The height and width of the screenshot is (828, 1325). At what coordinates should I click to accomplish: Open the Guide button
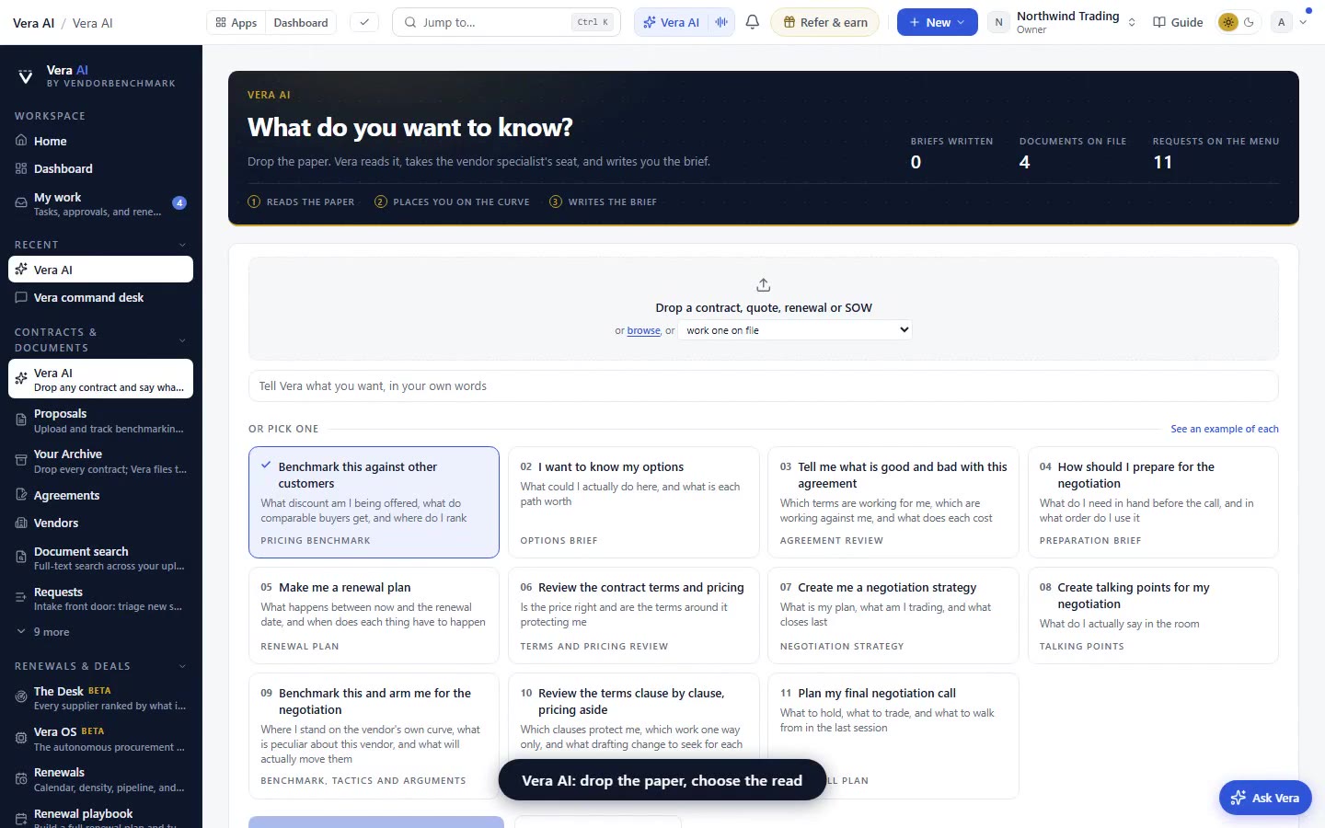(x=1178, y=22)
